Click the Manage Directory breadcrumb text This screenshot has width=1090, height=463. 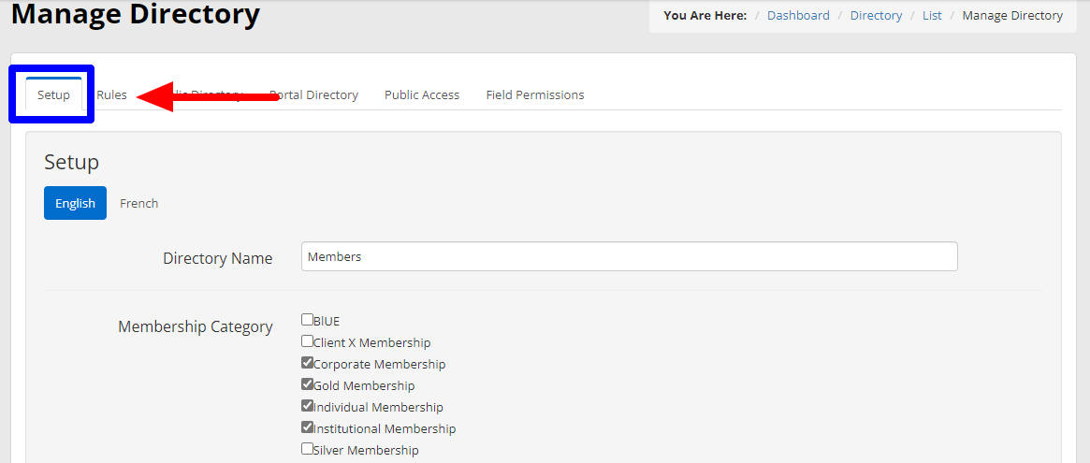pos(1012,15)
